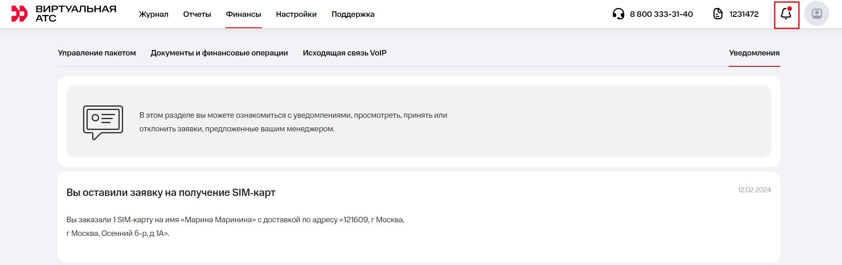842x265 pixels.
Task: Open the Журнал menu
Action: 154,14
